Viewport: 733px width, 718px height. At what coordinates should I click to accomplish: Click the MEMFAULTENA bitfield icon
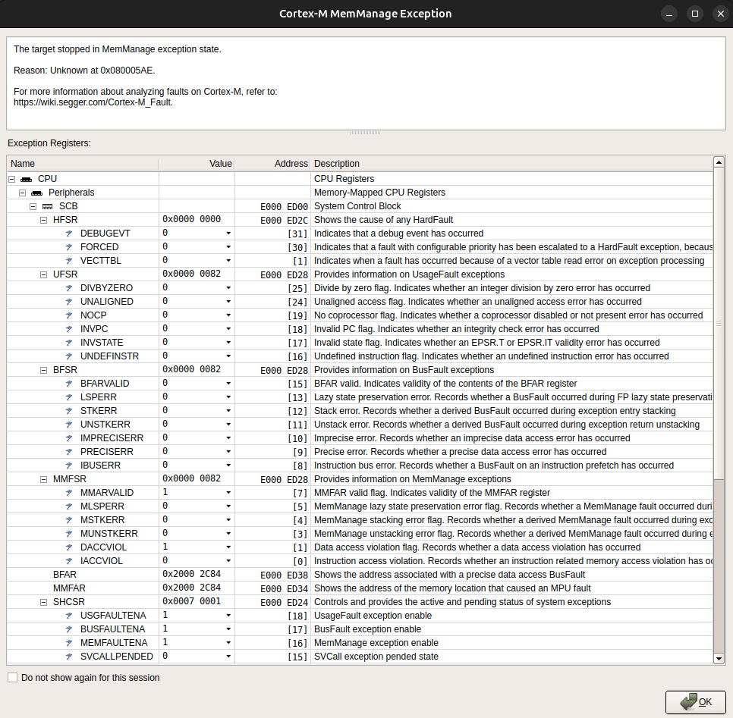69,643
